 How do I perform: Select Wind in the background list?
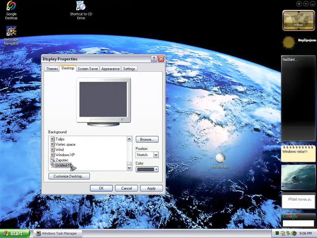pos(60,150)
